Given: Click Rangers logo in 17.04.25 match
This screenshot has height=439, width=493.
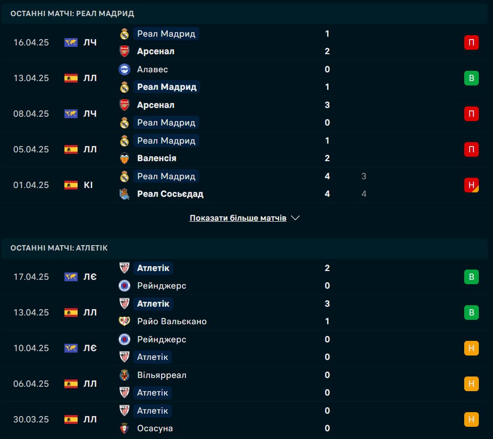Looking at the screenshot, I should point(124,286).
